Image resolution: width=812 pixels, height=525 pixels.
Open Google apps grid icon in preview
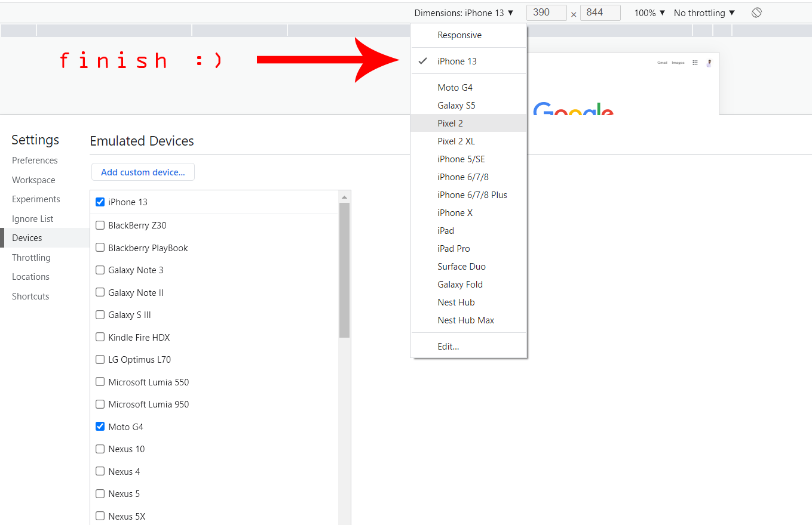[x=695, y=63]
